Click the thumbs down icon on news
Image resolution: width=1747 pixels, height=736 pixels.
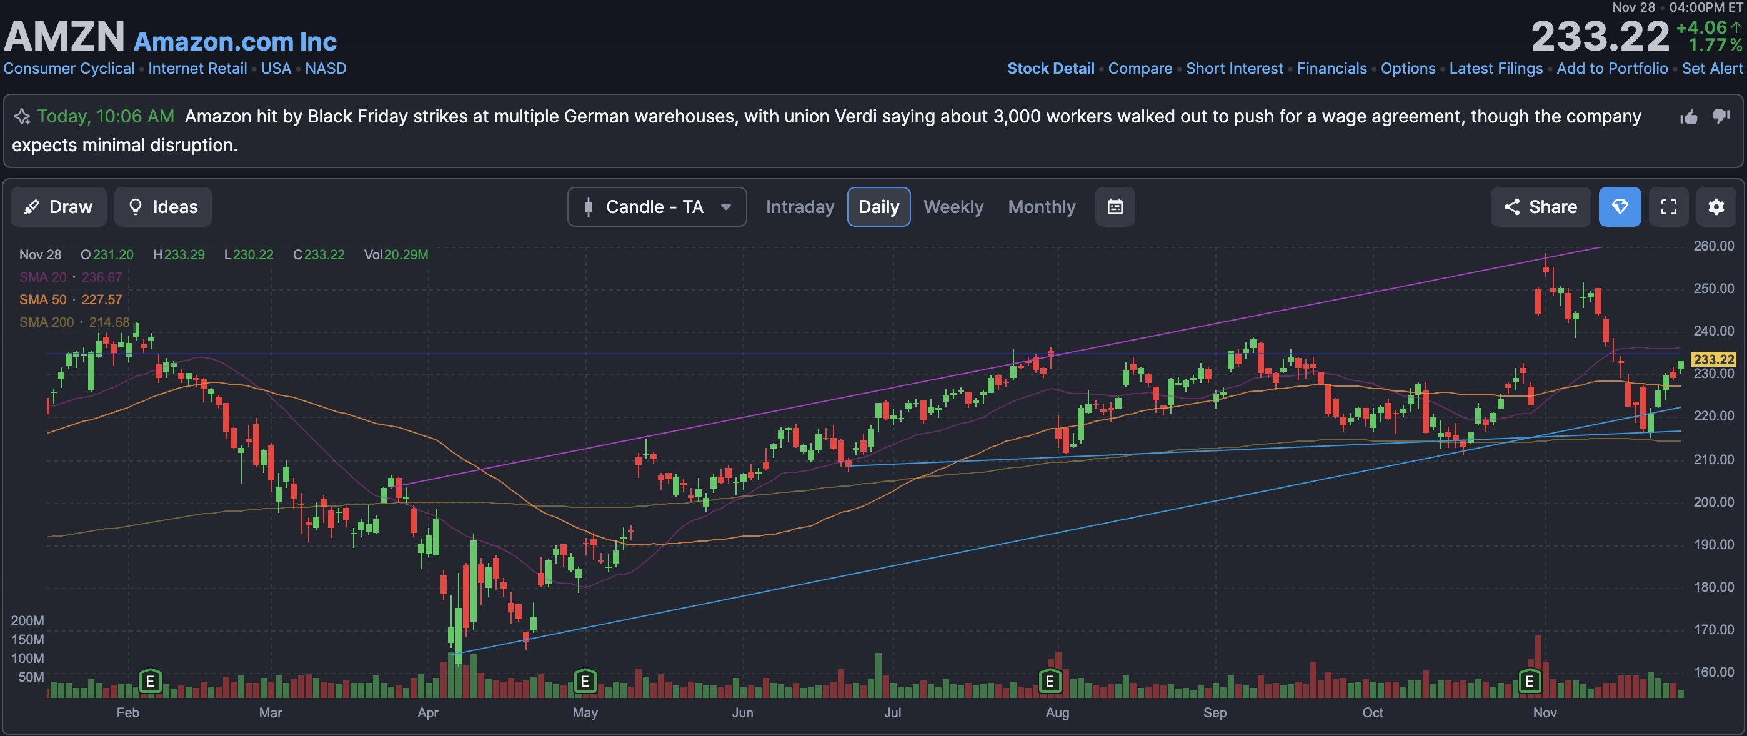pos(1721,116)
